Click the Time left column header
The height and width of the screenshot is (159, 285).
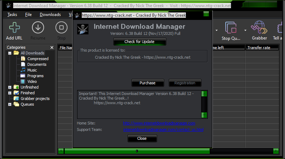click(228, 48)
